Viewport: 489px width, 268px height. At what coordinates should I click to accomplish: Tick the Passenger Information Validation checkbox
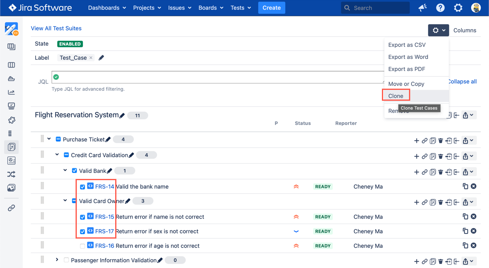[x=66, y=260]
